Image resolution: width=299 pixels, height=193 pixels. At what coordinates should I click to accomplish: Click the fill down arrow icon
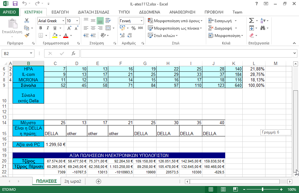[252, 28]
